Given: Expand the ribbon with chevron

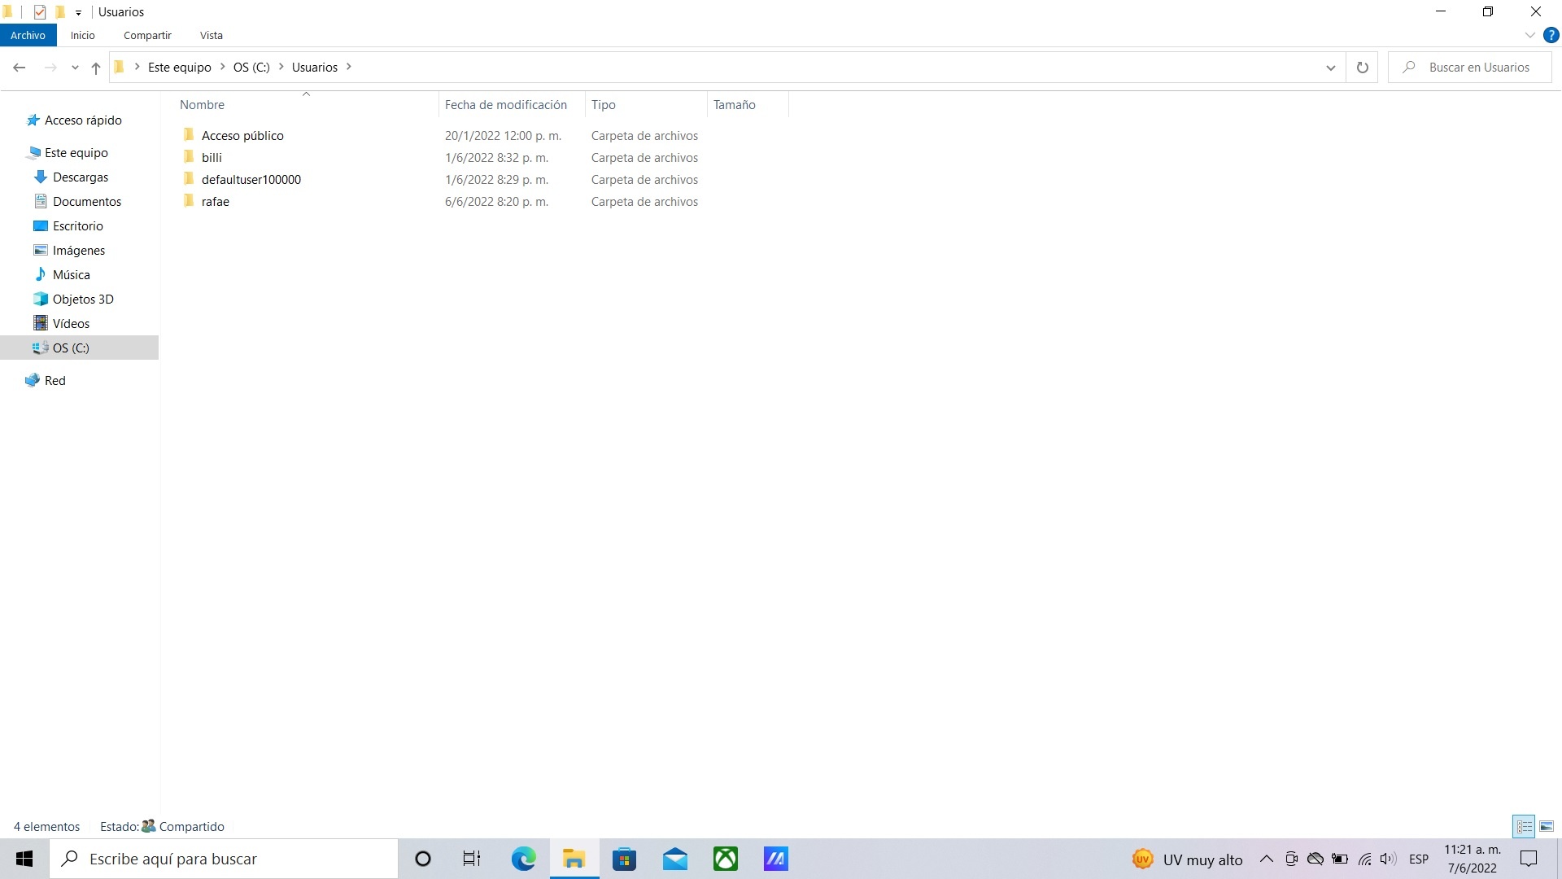Looking at the screenshot, I should (1529, 36).
